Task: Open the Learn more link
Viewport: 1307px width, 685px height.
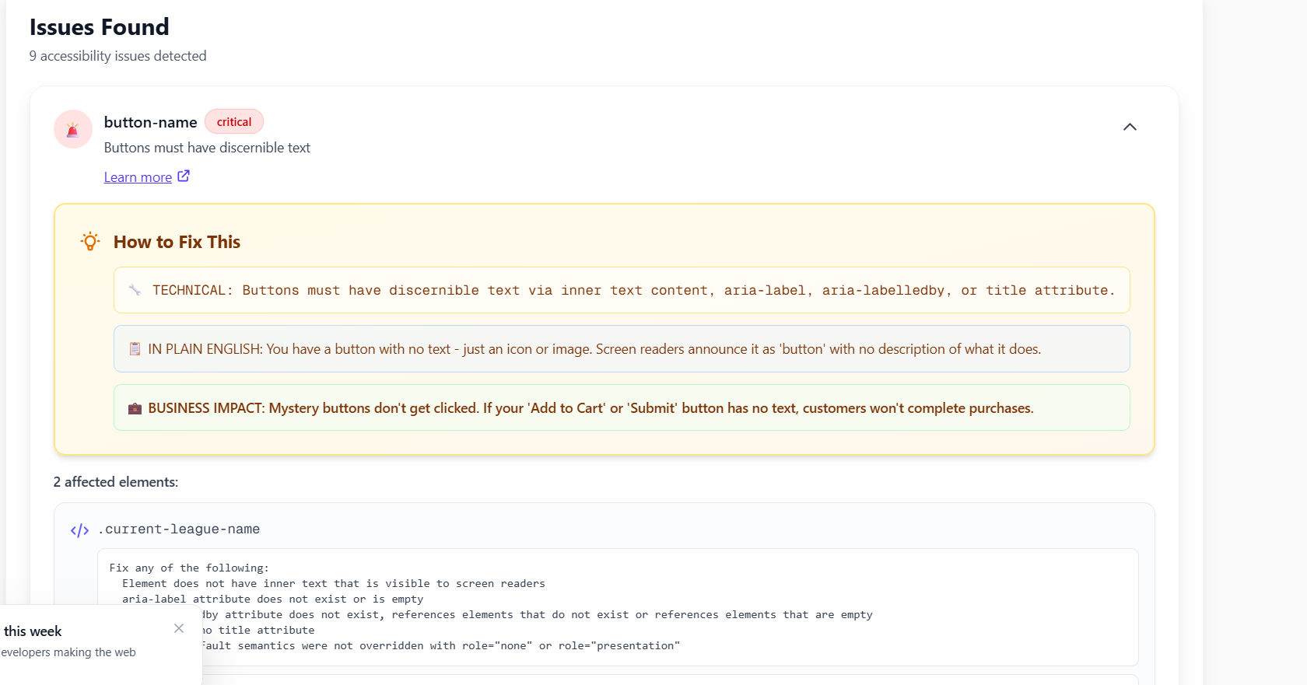Action: [x=138, y=177]
